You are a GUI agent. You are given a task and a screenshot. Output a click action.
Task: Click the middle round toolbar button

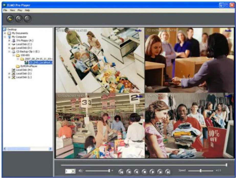pos(19,19)
